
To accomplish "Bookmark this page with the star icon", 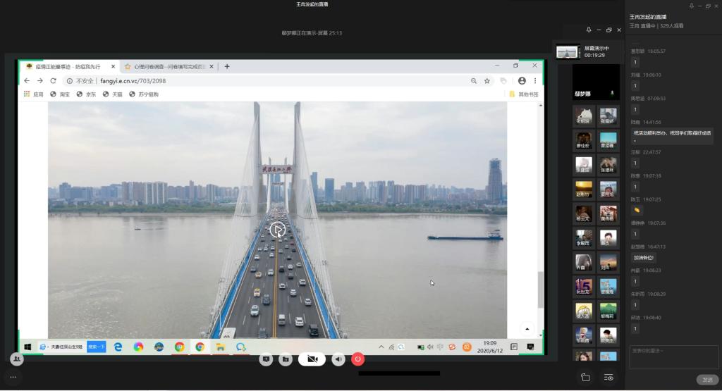I will pyautogui.click(x=487, y=81).
